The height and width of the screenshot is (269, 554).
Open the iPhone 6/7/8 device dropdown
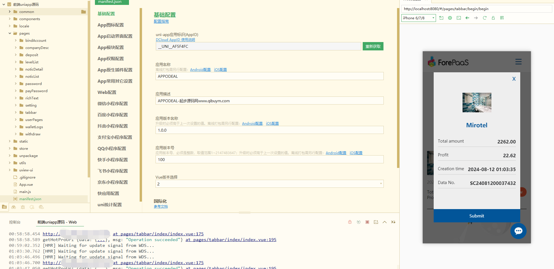coord(418,18)
